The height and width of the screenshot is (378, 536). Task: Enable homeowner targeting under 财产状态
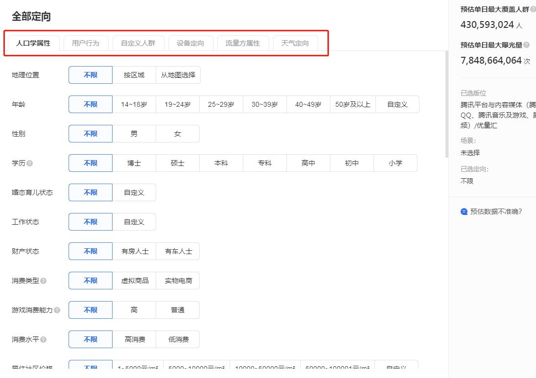[134, 251]
